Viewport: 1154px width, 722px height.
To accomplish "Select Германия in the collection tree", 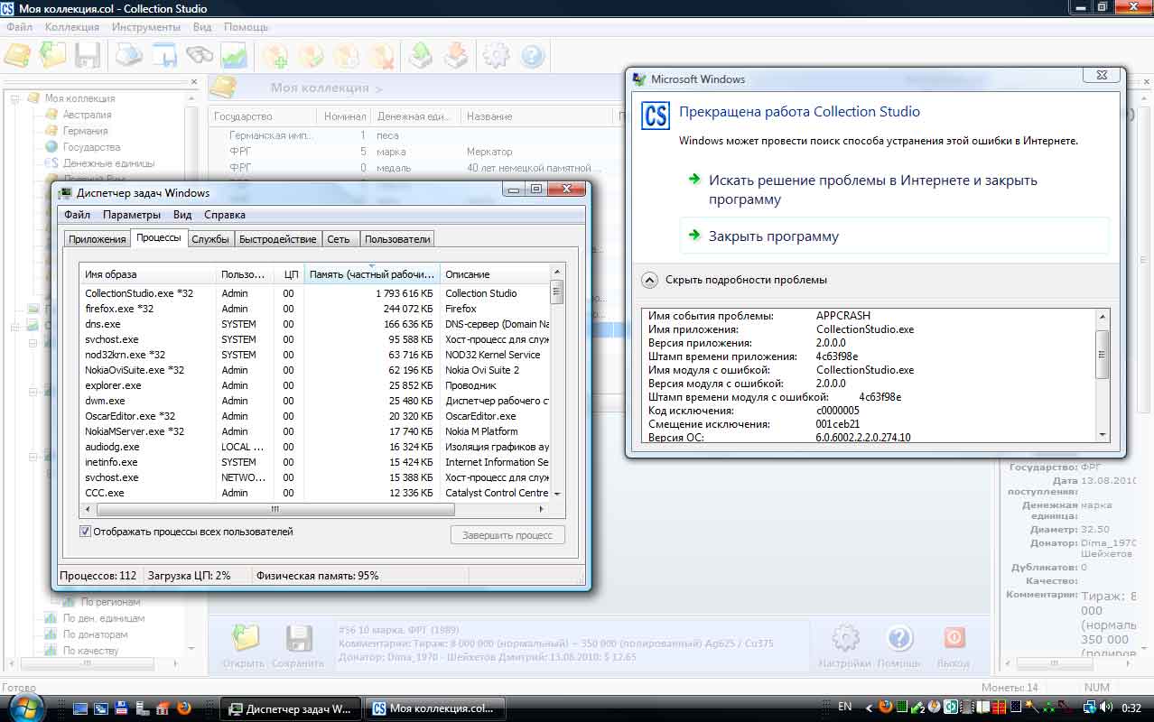I will [x=85, y=131].
